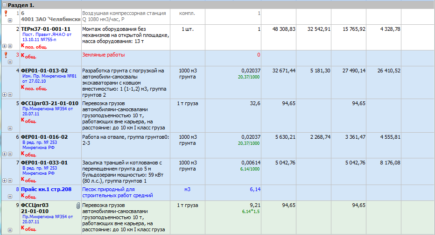Click the warning exclamation icon in row 1
The height and width of the screenshot is (235, 435).
[x=6, y=14]
